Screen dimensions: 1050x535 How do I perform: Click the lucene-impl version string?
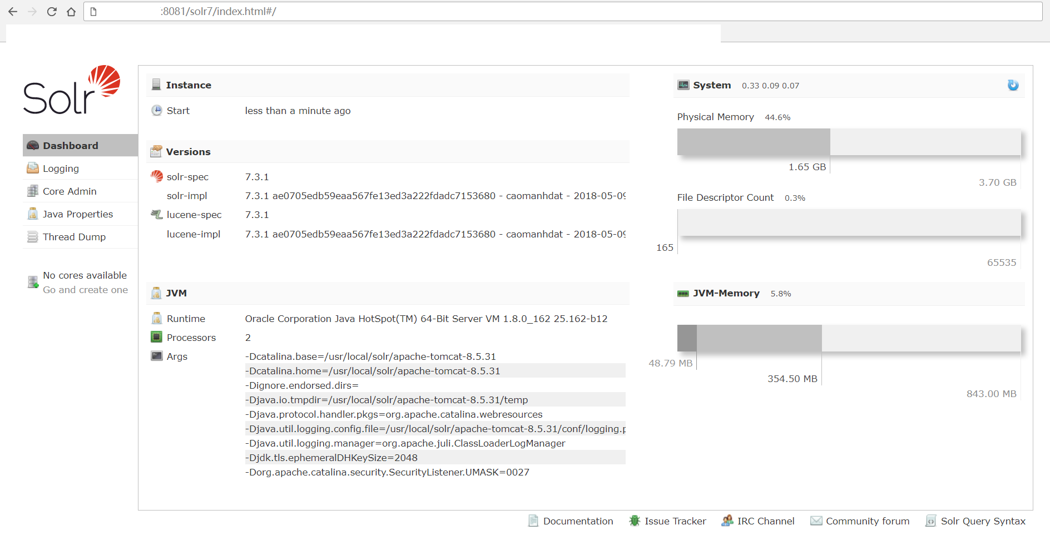click(x=435, y=234)
